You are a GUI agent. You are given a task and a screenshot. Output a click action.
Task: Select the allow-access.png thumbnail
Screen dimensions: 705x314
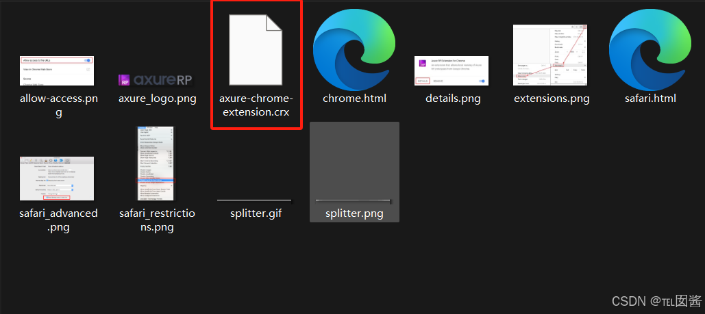point(57,71)
